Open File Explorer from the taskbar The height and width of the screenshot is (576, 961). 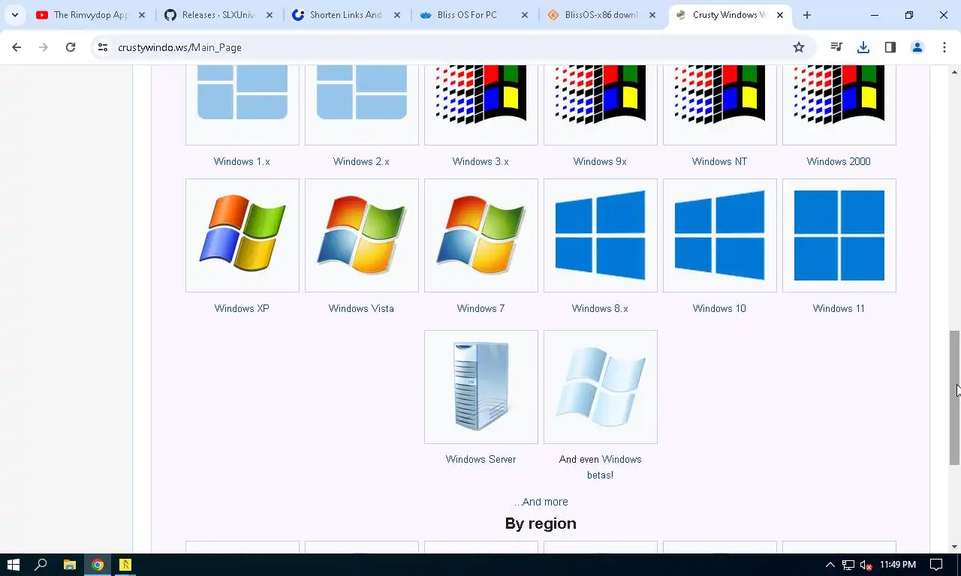tap(69, 565)
